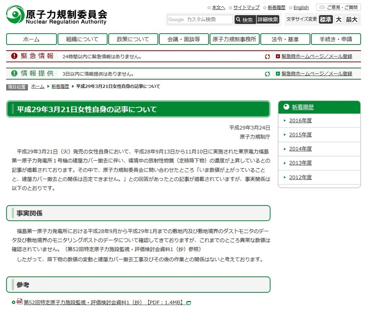Image resolution: width=365 pixels, height=309 pixels.
Task: Switch text size to 大
Action: pos(338,20)
